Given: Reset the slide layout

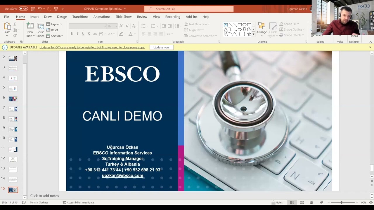Looking at the screenshot, I should click(52, 30).
